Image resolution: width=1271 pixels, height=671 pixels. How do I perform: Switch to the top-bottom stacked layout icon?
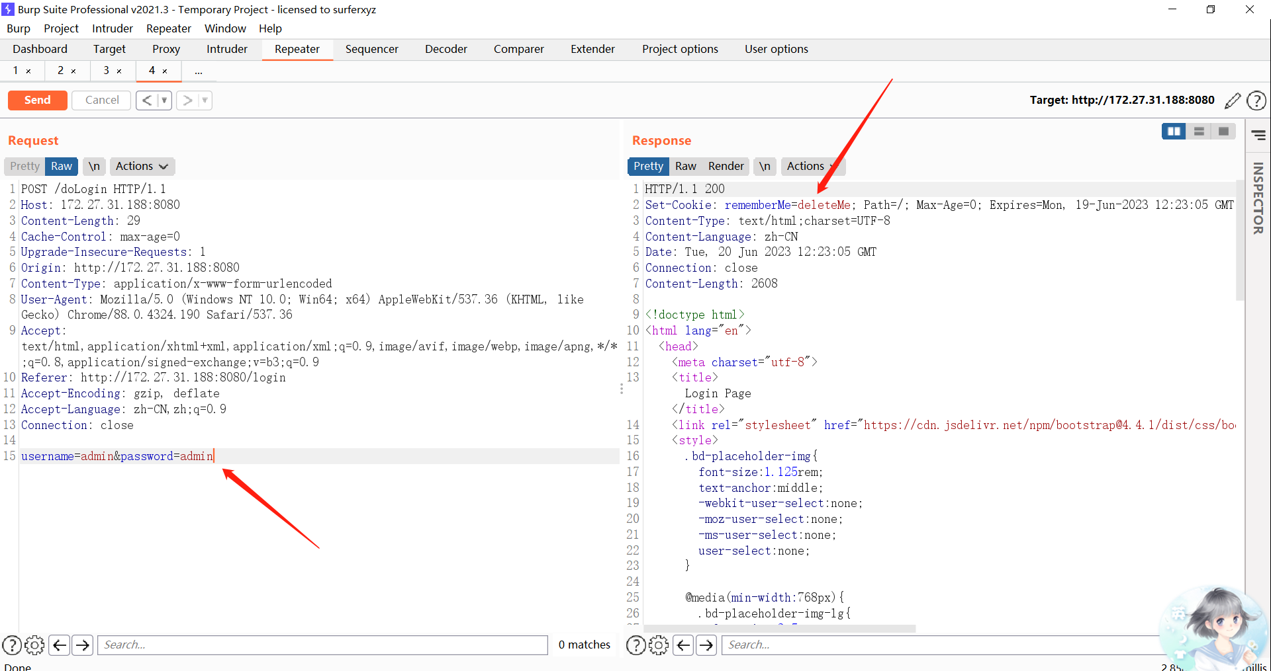1199,132
